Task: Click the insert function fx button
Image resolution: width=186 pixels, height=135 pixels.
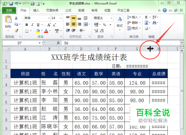Action: tap(58, 43)
